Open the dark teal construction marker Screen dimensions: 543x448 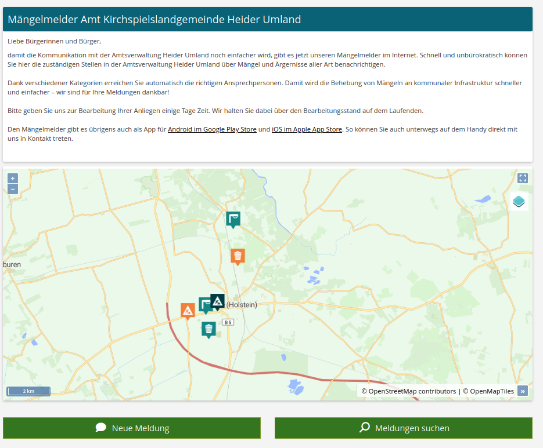coord(218,301)
